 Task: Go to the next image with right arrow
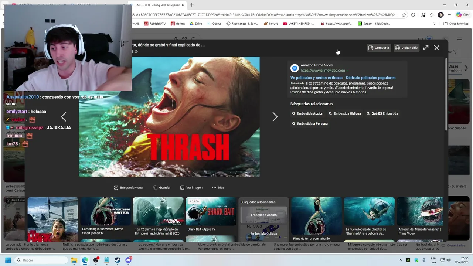click(x=275, y=117)
